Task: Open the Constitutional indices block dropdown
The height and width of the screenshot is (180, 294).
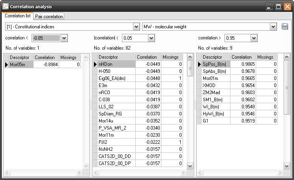Action: pyautogui.click(x=136, y=27)
